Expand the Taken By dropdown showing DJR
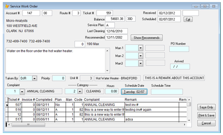Viewport: 223px width, 135px height. coord(34,78)
